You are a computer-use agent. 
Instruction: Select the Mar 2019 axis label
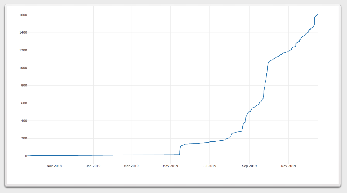click(131, 166)
